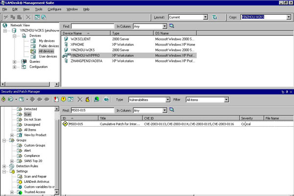The height and width of the screenshot is (196, 294).
Task: Collapse the Devices tree node
Action: (14, 36)
